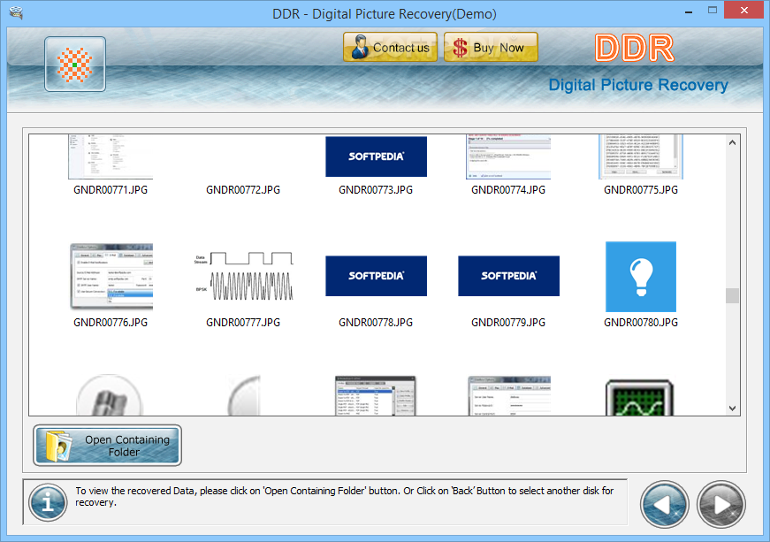Image resolution: width=770 pixels, height=542 pixels.
Task: Select the round Windows logo thumbnail
Action: coord(110,395)
